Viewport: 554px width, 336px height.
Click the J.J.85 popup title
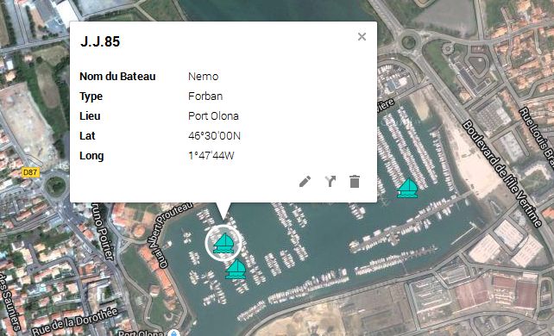pos(100,41)
